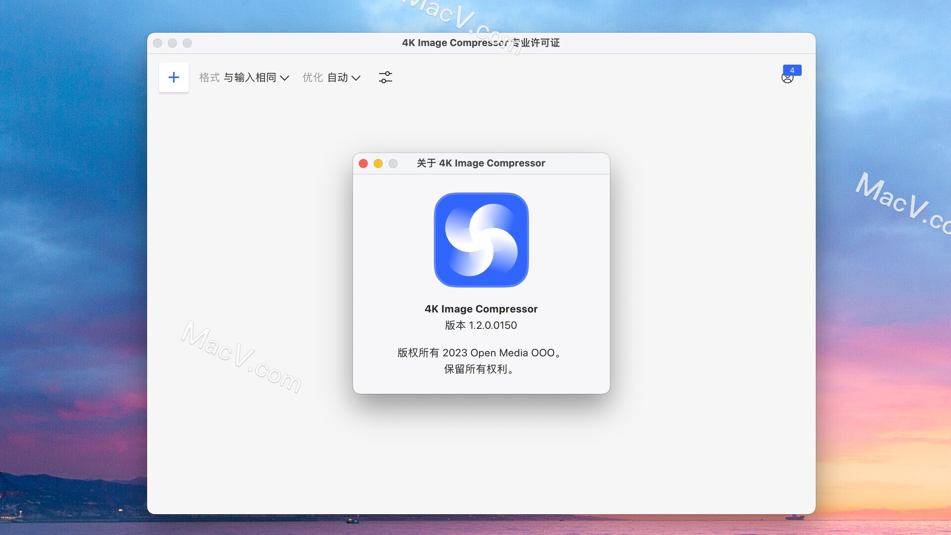
Task: Click the 关于 4K Image Compressor title bar text
Action: (x=481, y=163)
